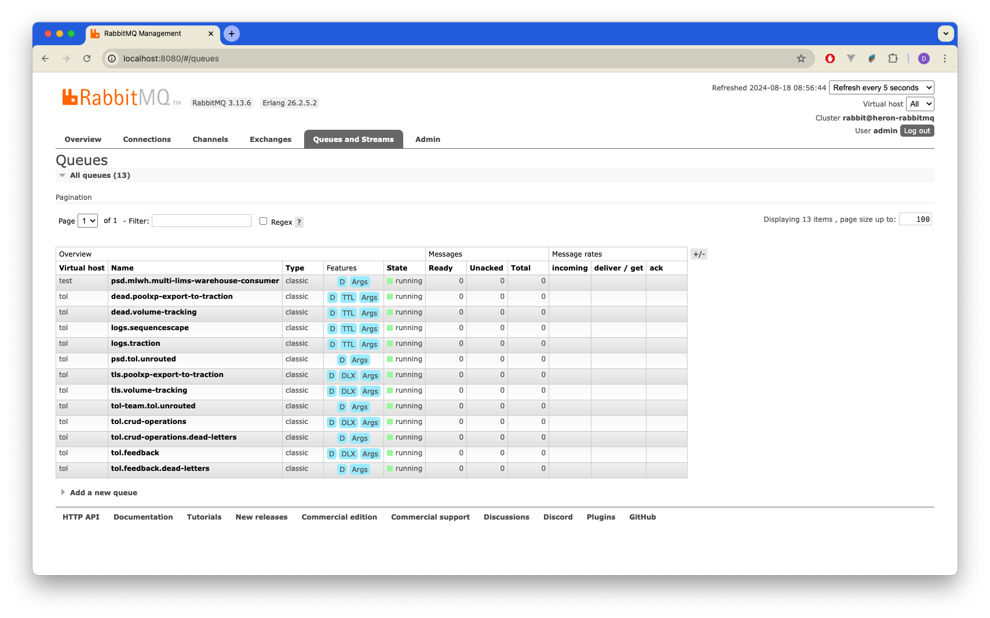Click the RabbitMQ logo

[116, 97]
